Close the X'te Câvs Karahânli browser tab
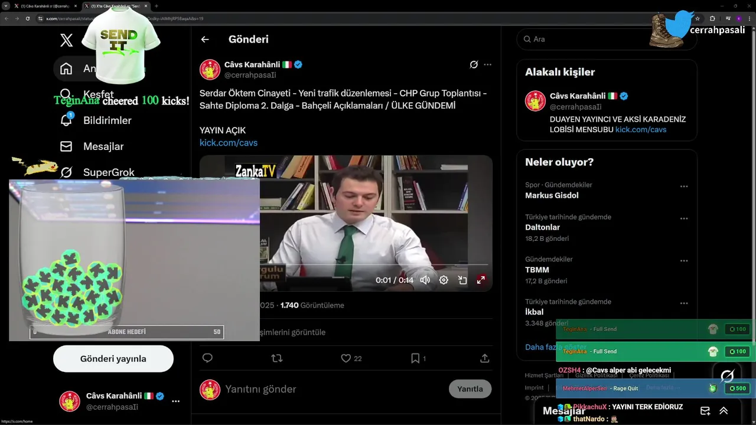Image resolution: width=756 pixels, height=425 pixels. (146, 6)
